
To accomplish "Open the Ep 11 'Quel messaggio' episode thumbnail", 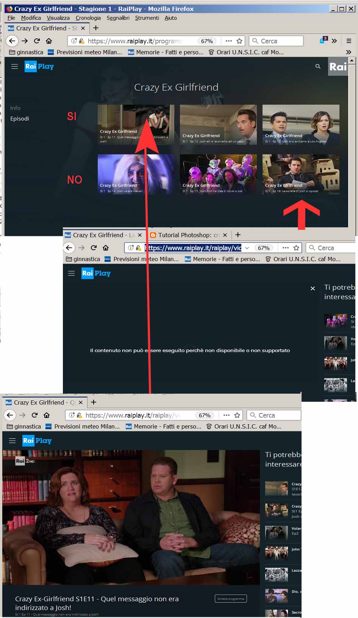I will 136,124.
